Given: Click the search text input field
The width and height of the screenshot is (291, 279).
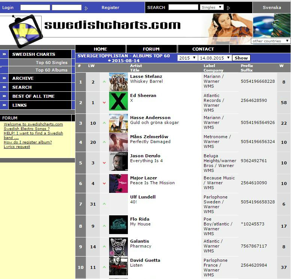Looking at the screenshot, I should coord(183,7).
